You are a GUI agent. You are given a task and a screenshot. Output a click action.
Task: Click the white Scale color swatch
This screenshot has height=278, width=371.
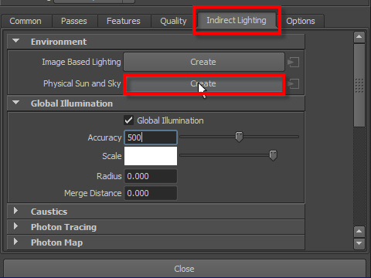tap(151, 156)
